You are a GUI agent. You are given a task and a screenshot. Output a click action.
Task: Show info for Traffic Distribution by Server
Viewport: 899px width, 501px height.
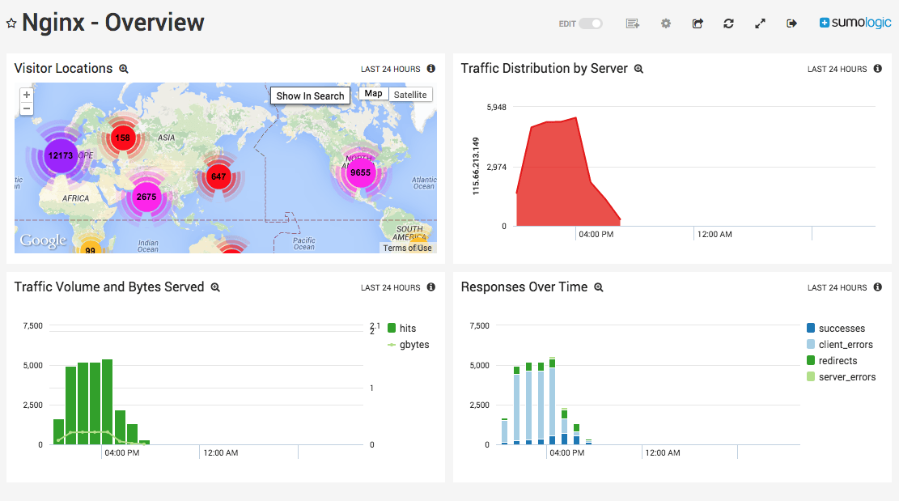pyautogui.click(x=878, y=68)
